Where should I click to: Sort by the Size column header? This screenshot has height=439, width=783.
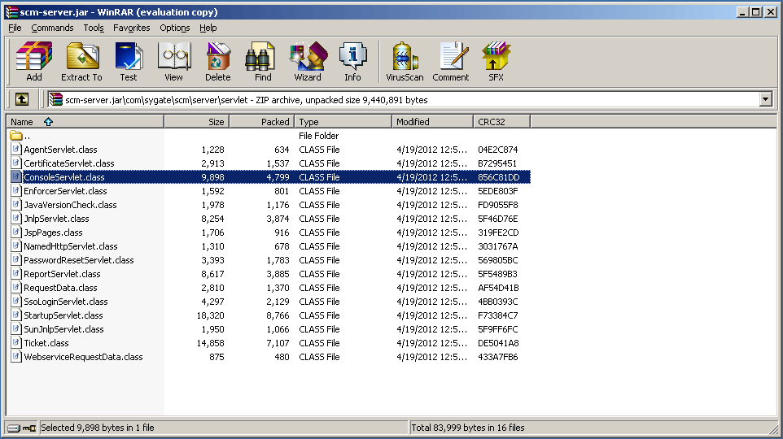coord(197,122)
